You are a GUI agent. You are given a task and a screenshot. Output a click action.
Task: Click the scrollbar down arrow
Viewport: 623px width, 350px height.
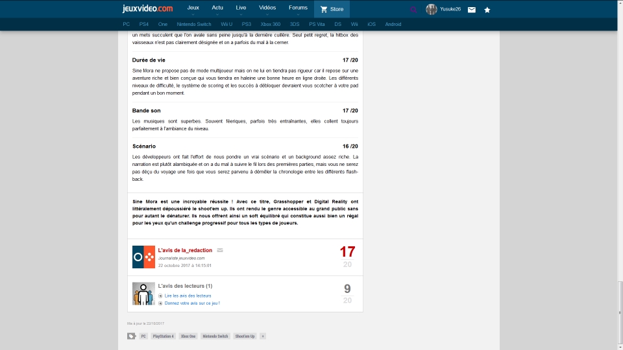click(x=620, y=347)
